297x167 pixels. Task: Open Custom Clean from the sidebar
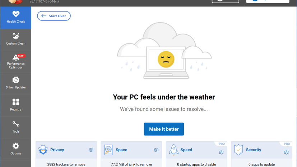tap(15, 39)
